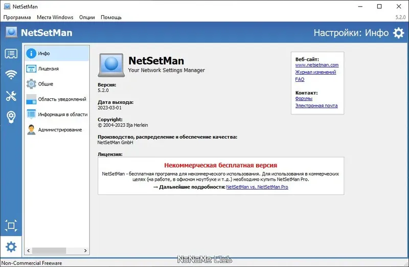This screenshot has width=409, height=267.
Task: Open the Программа menu
Action: coord(17,17)
